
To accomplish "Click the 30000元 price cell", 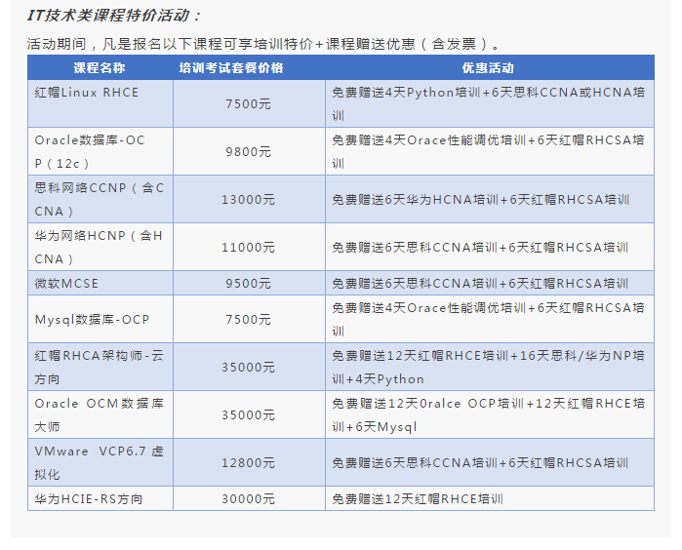I will point(249,499).
